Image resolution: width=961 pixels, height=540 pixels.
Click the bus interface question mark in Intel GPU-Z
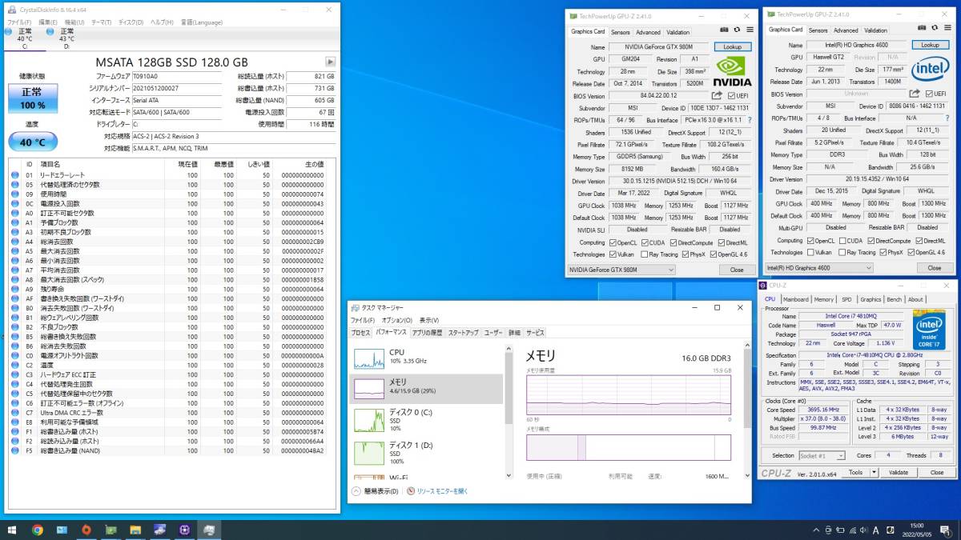coord(947,118)
